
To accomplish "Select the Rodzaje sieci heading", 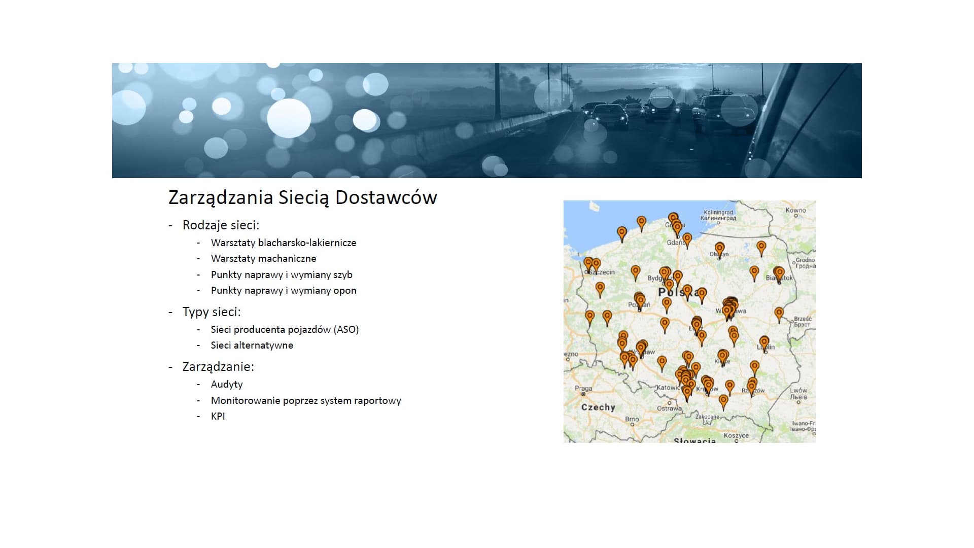I will tap(221, 225).
